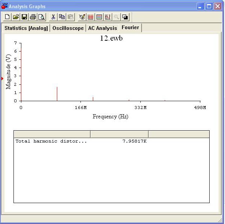225x224 pixels.
Task: Open Print Preview from the toolbar
Action: point(42,17)
